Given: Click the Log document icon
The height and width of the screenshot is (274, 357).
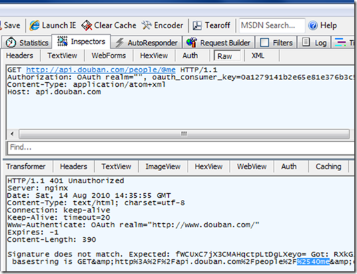Looking at the screenshot, I should [x=306, y=42].
